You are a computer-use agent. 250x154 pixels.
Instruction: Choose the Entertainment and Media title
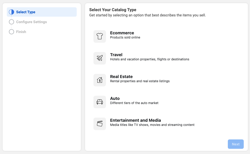pos(135,120)
